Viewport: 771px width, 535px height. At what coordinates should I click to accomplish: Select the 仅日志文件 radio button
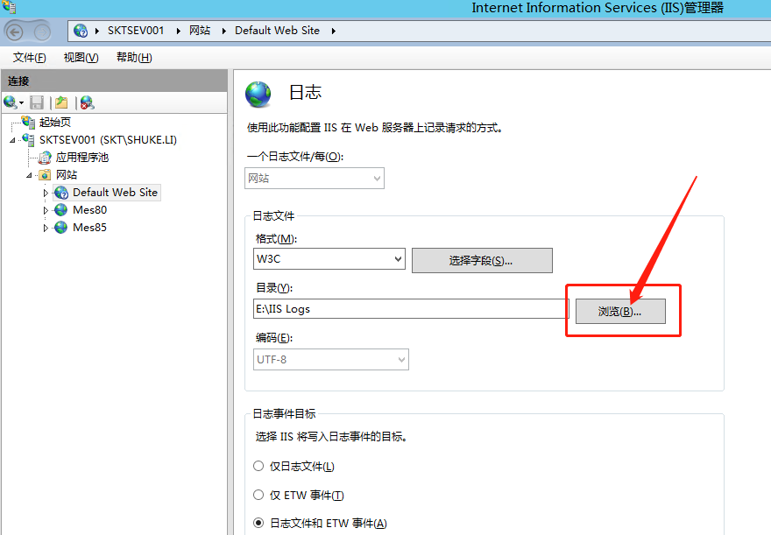(x=258, y=467)
